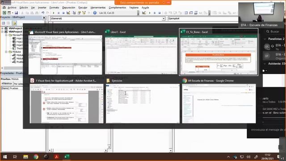Click the Reset (stop) icon in Debug toolbar
286x161 pixels.
tap(159, 13)
